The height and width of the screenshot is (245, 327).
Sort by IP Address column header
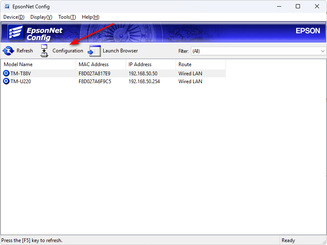151,64
